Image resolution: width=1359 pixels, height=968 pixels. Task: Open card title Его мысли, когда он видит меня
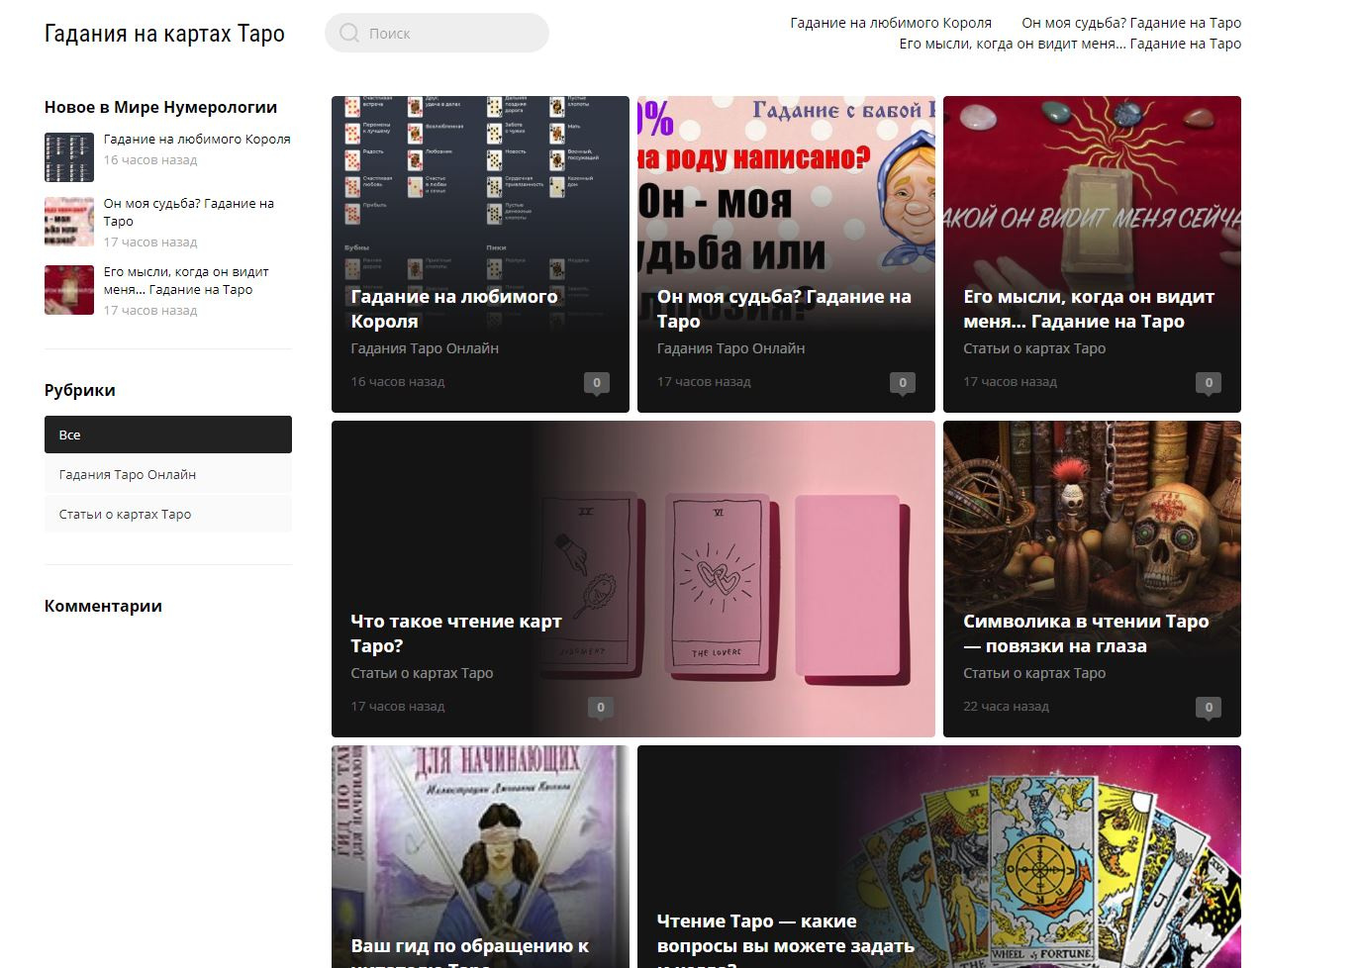1089,309
